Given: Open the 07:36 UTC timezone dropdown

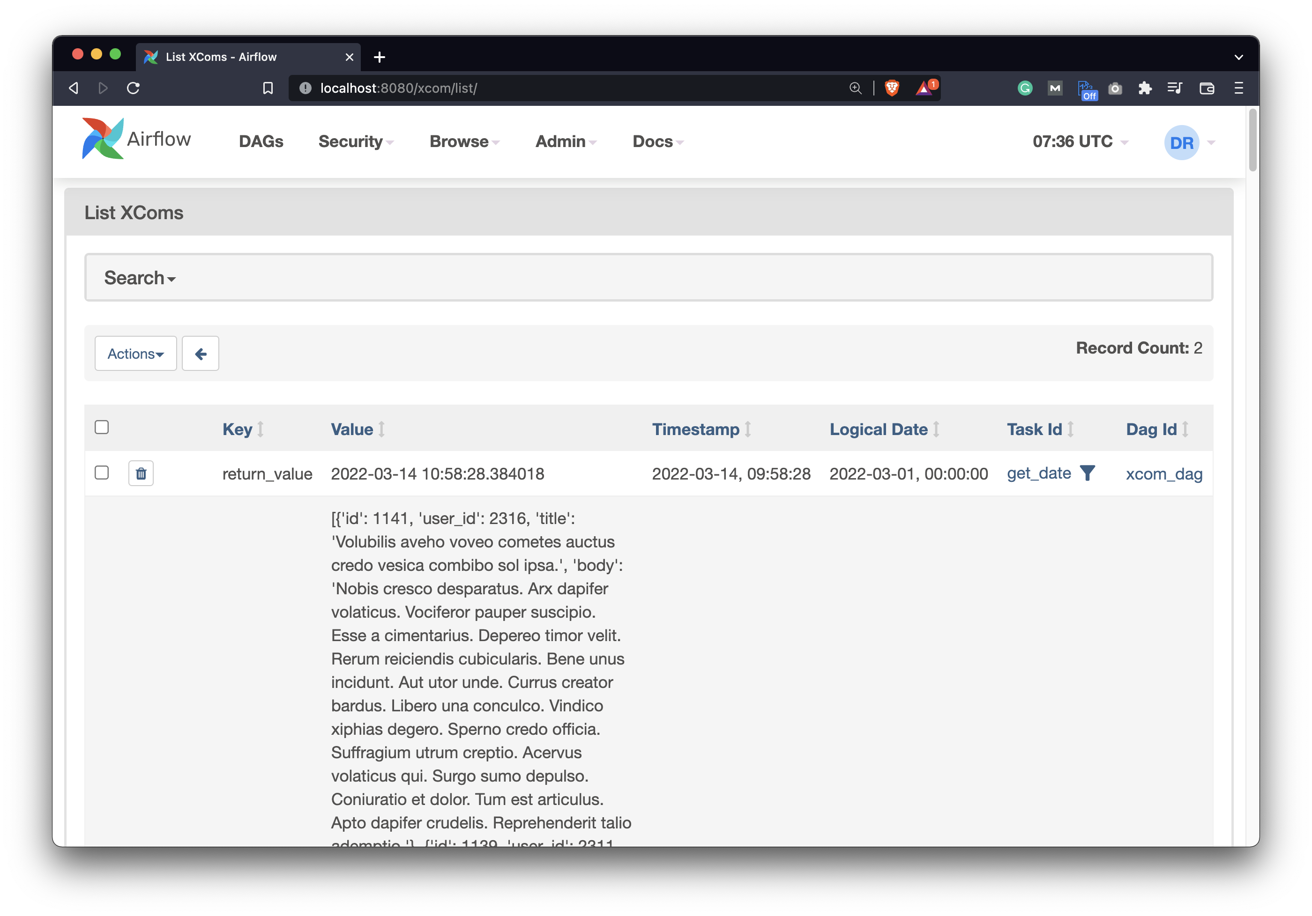Looking at the screenshot, I should pos(1079,141).
